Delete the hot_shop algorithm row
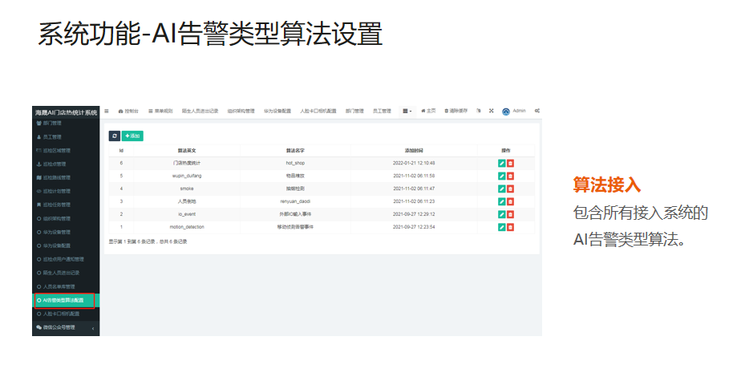The width and height of the screenshot is (737, 365). pyautogui.click(x=510, y=163)
